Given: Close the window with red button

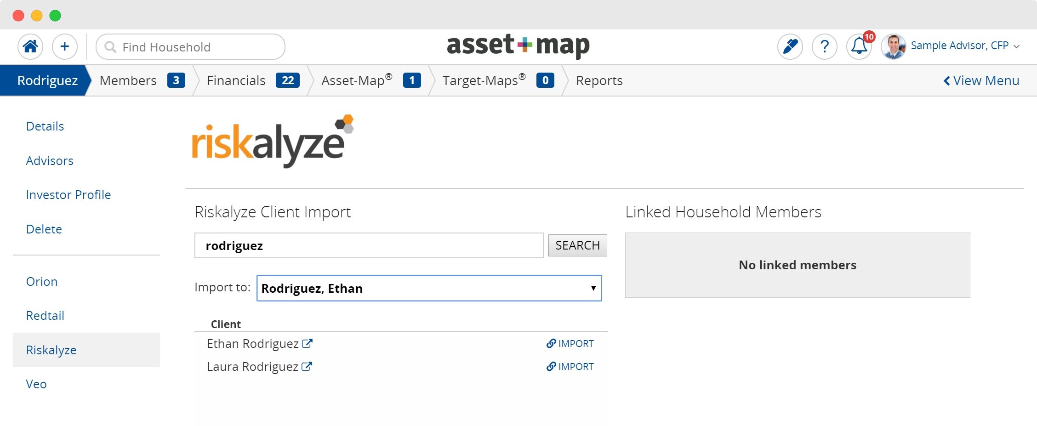Looking at the screenshot, I should [x=18, y=16].
